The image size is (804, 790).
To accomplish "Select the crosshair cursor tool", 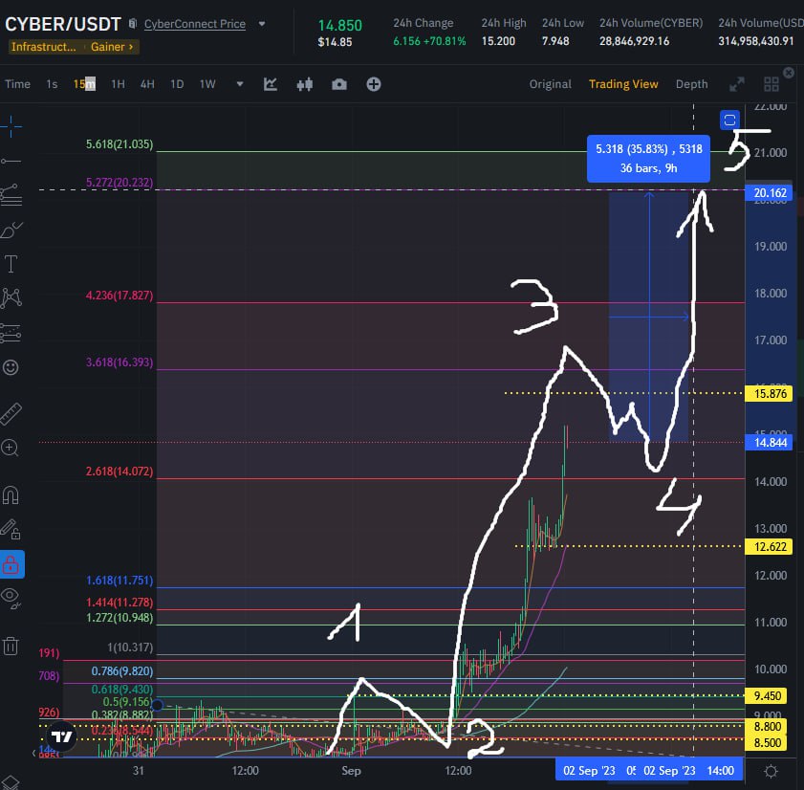I will click(x=11, y=126).
